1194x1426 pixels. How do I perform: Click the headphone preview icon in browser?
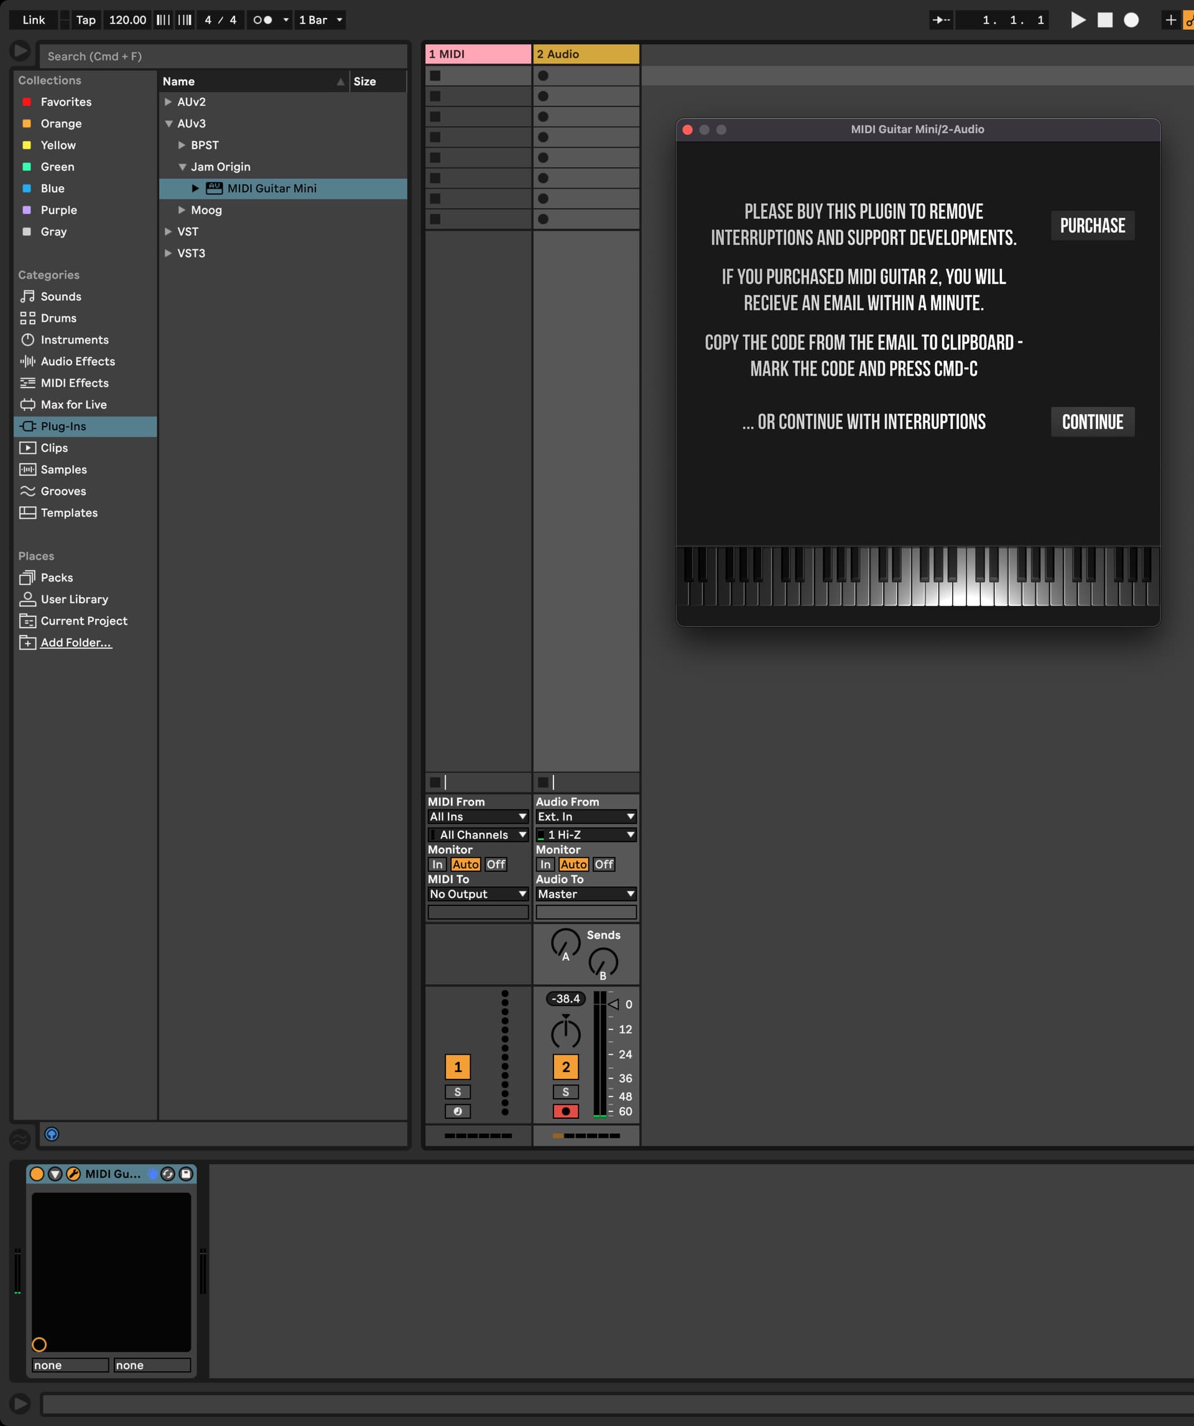pos(52,1134)
